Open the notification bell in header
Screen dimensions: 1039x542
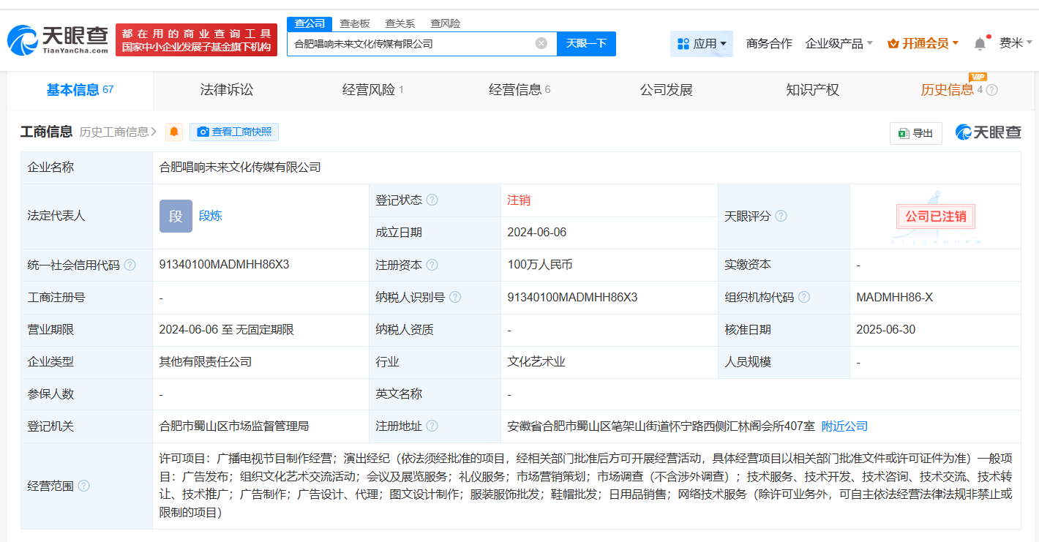[x=980, y=44]
